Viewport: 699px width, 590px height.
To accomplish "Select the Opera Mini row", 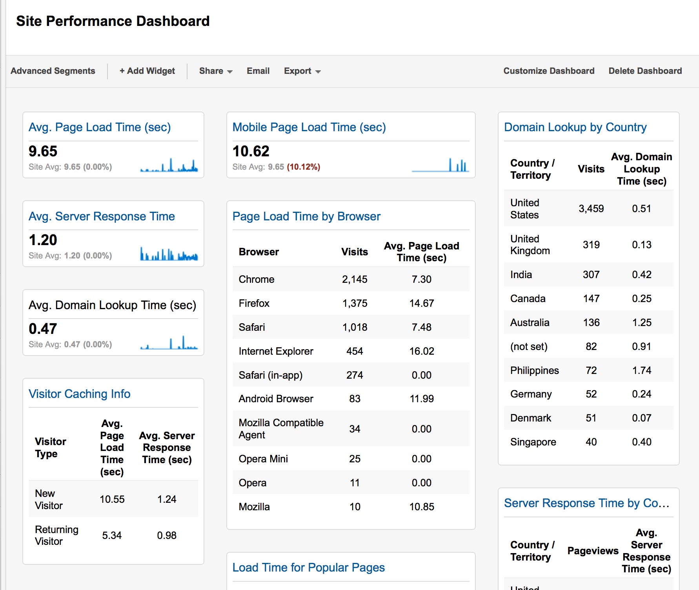I will 351,459.
